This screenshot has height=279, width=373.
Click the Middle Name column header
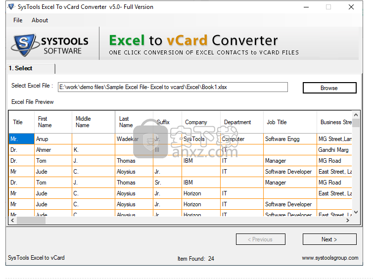(93, 122)
